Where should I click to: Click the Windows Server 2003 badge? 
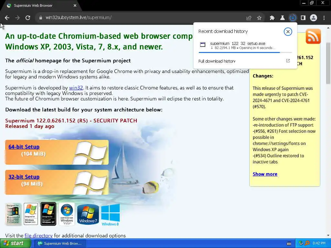tap(31, 214)
